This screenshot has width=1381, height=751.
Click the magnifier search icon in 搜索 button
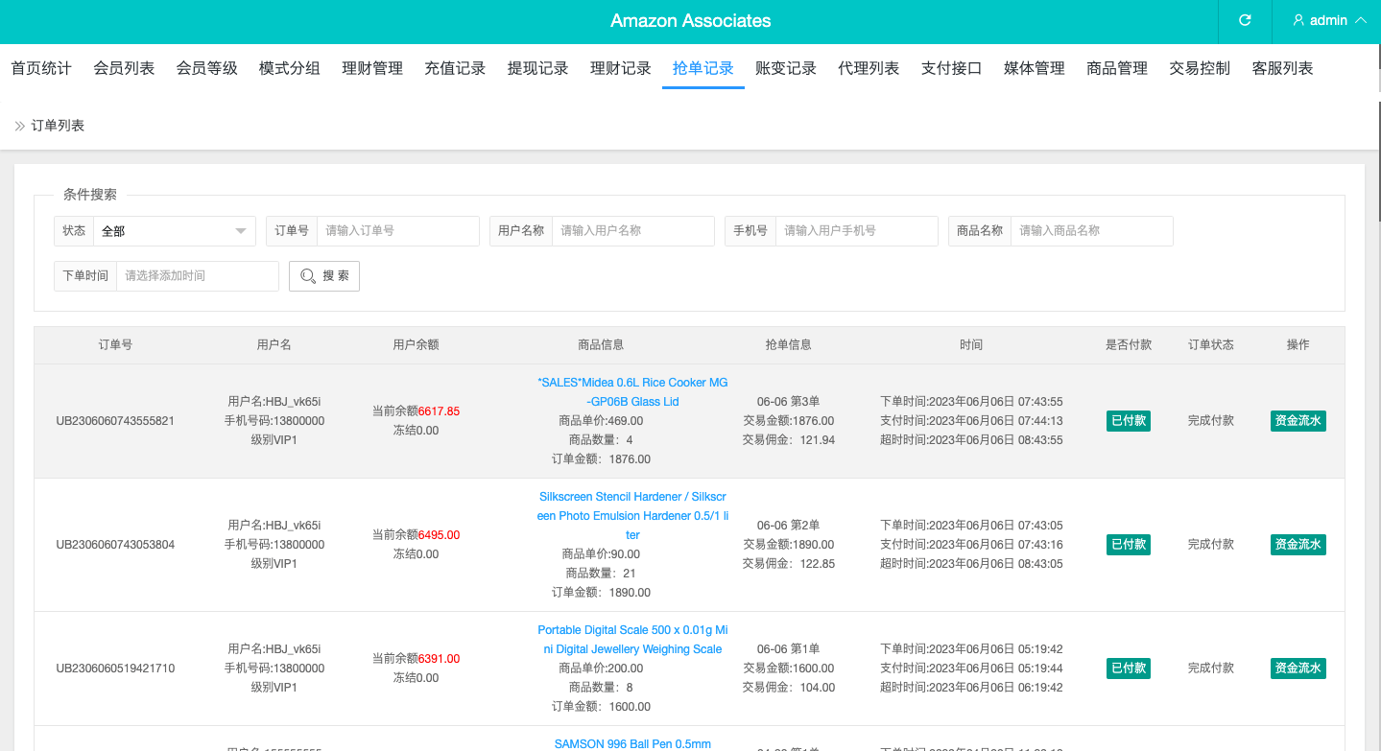click(x=309, y=275)
